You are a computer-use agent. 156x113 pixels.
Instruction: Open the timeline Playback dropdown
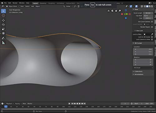(x=10, y=104)
